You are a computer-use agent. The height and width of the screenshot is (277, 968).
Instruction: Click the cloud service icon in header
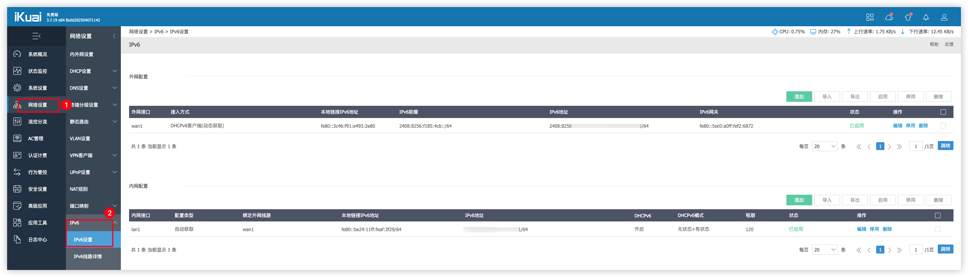click(889, 17)
